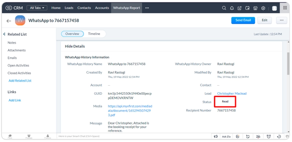The width and height of the screenshot is (292, 142).
Task: Open the reminders alarm clock icon
Action: (x=269, y=136)
